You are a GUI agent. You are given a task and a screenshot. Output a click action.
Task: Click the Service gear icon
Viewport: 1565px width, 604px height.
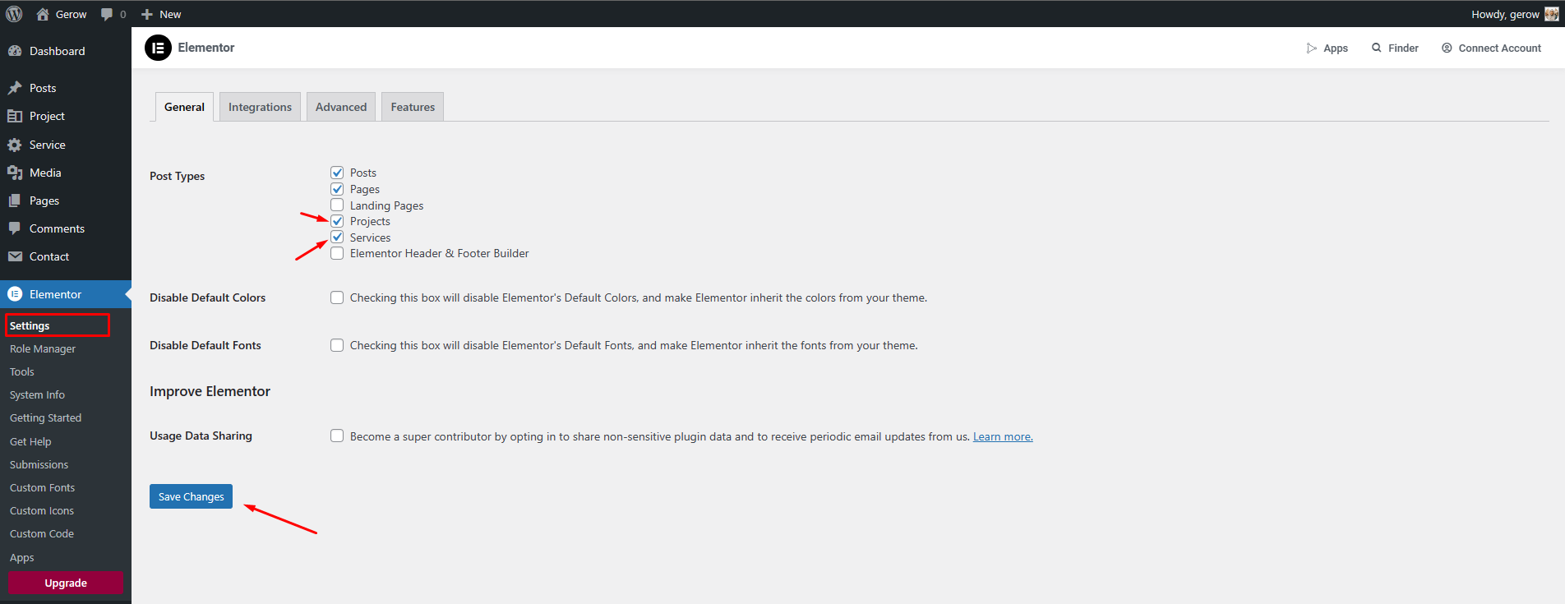point(15,145)
